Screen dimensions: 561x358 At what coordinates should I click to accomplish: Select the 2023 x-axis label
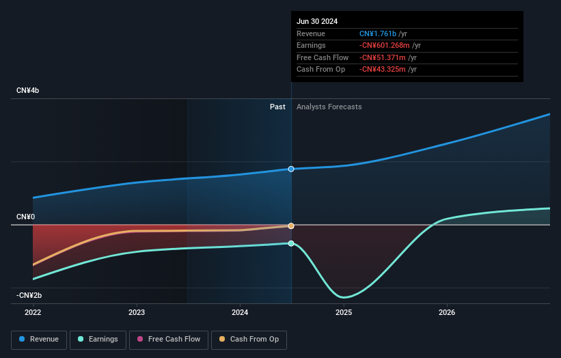pos(137,313)
